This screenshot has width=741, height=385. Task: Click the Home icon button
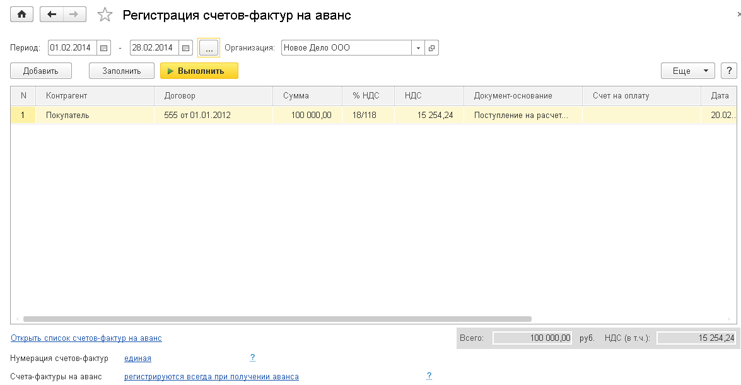(22, 15)
